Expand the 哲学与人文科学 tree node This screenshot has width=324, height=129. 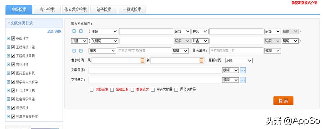(8, 82)
